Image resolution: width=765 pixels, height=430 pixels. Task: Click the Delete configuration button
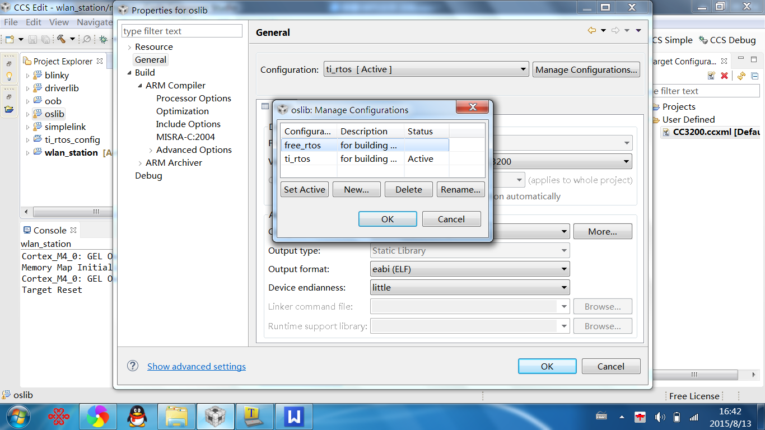click(409, 189)
